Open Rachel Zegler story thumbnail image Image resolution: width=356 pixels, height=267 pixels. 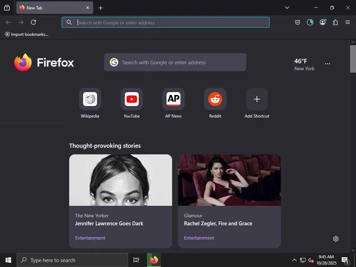point(229,180)
